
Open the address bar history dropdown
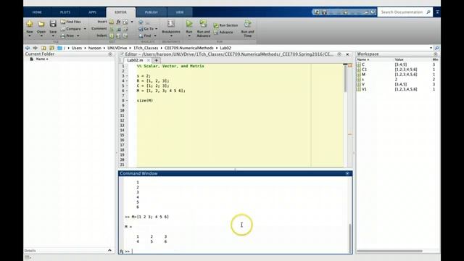click(431, 48)
